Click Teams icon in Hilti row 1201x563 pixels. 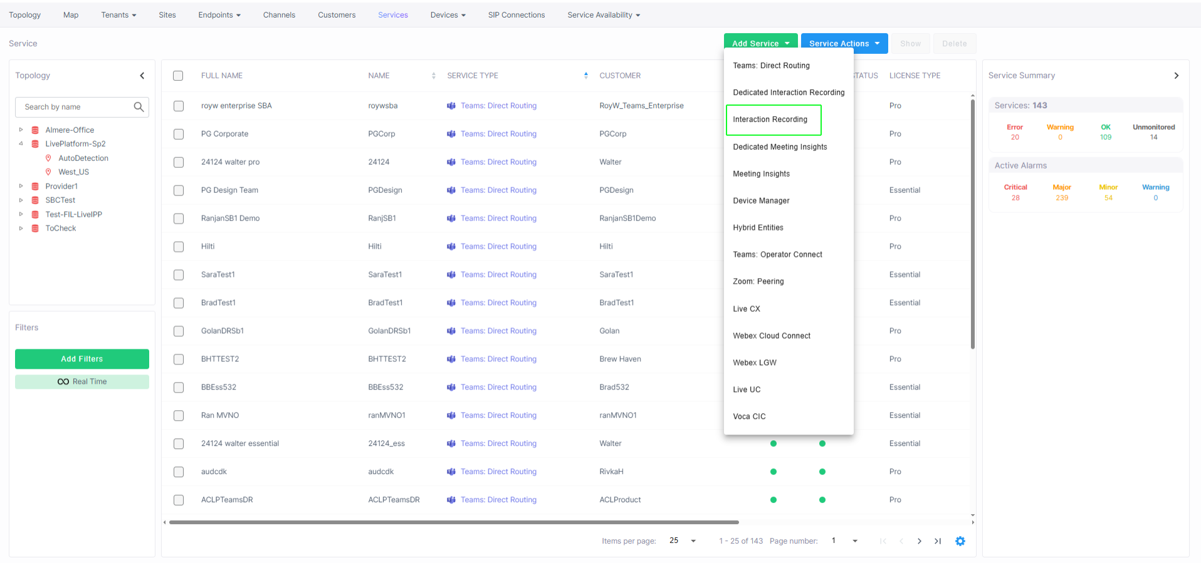pyautogui.click(x=451, y=247)
